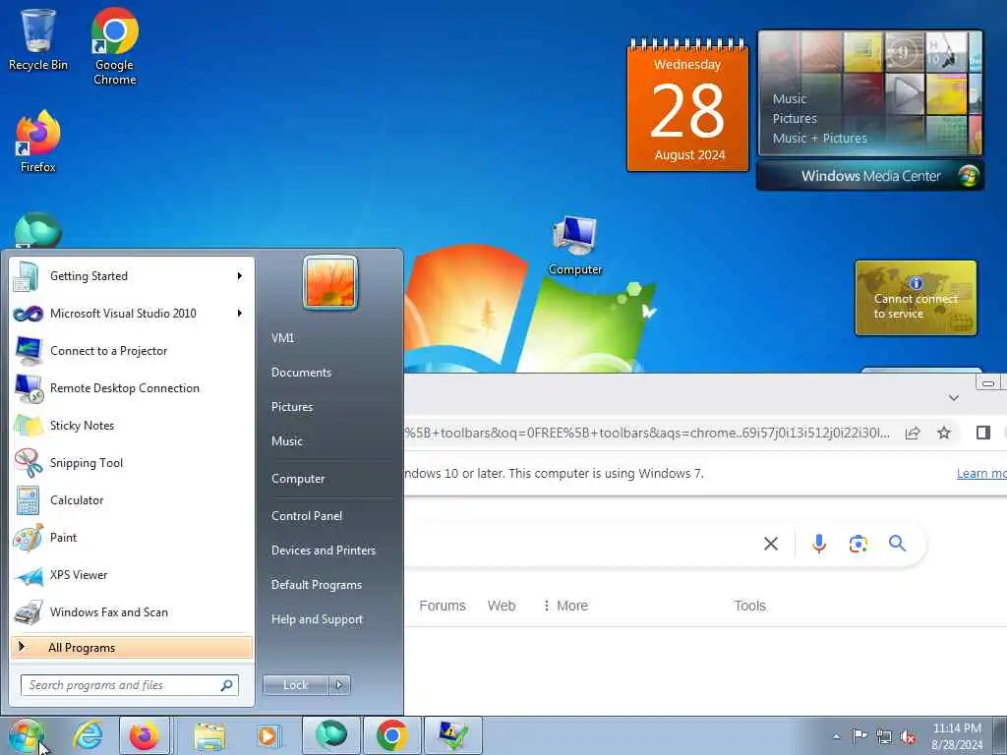
Task: Open Windows Media Center gadget
Action: (x=870, y=175)
